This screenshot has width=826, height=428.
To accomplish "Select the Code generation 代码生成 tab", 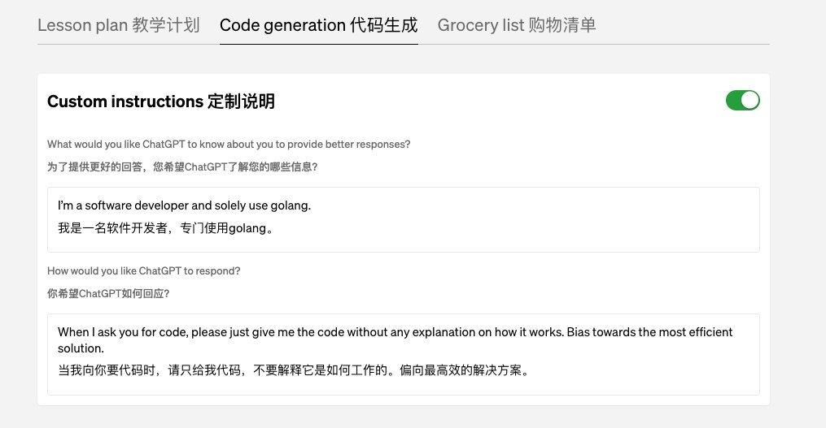I will pyautogui.click(x=318, y=25).
